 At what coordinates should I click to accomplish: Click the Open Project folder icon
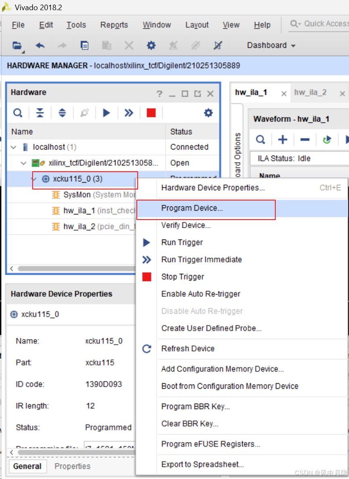[x=17, y=46]
